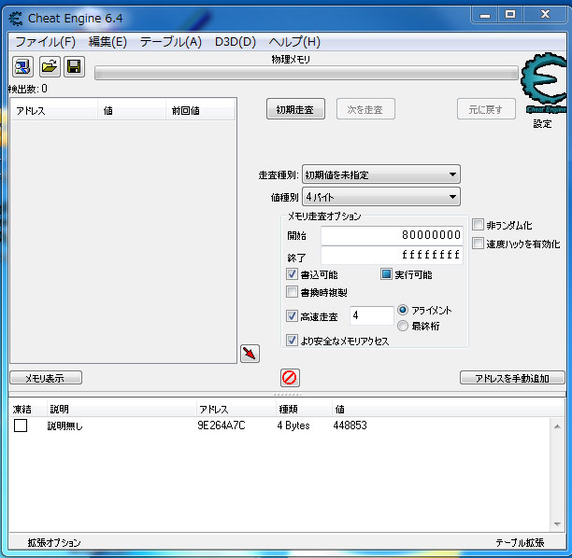This screenshot has width=572, height=558.
Task: Click the panel splitter grip dots
Action: (287, 395)
